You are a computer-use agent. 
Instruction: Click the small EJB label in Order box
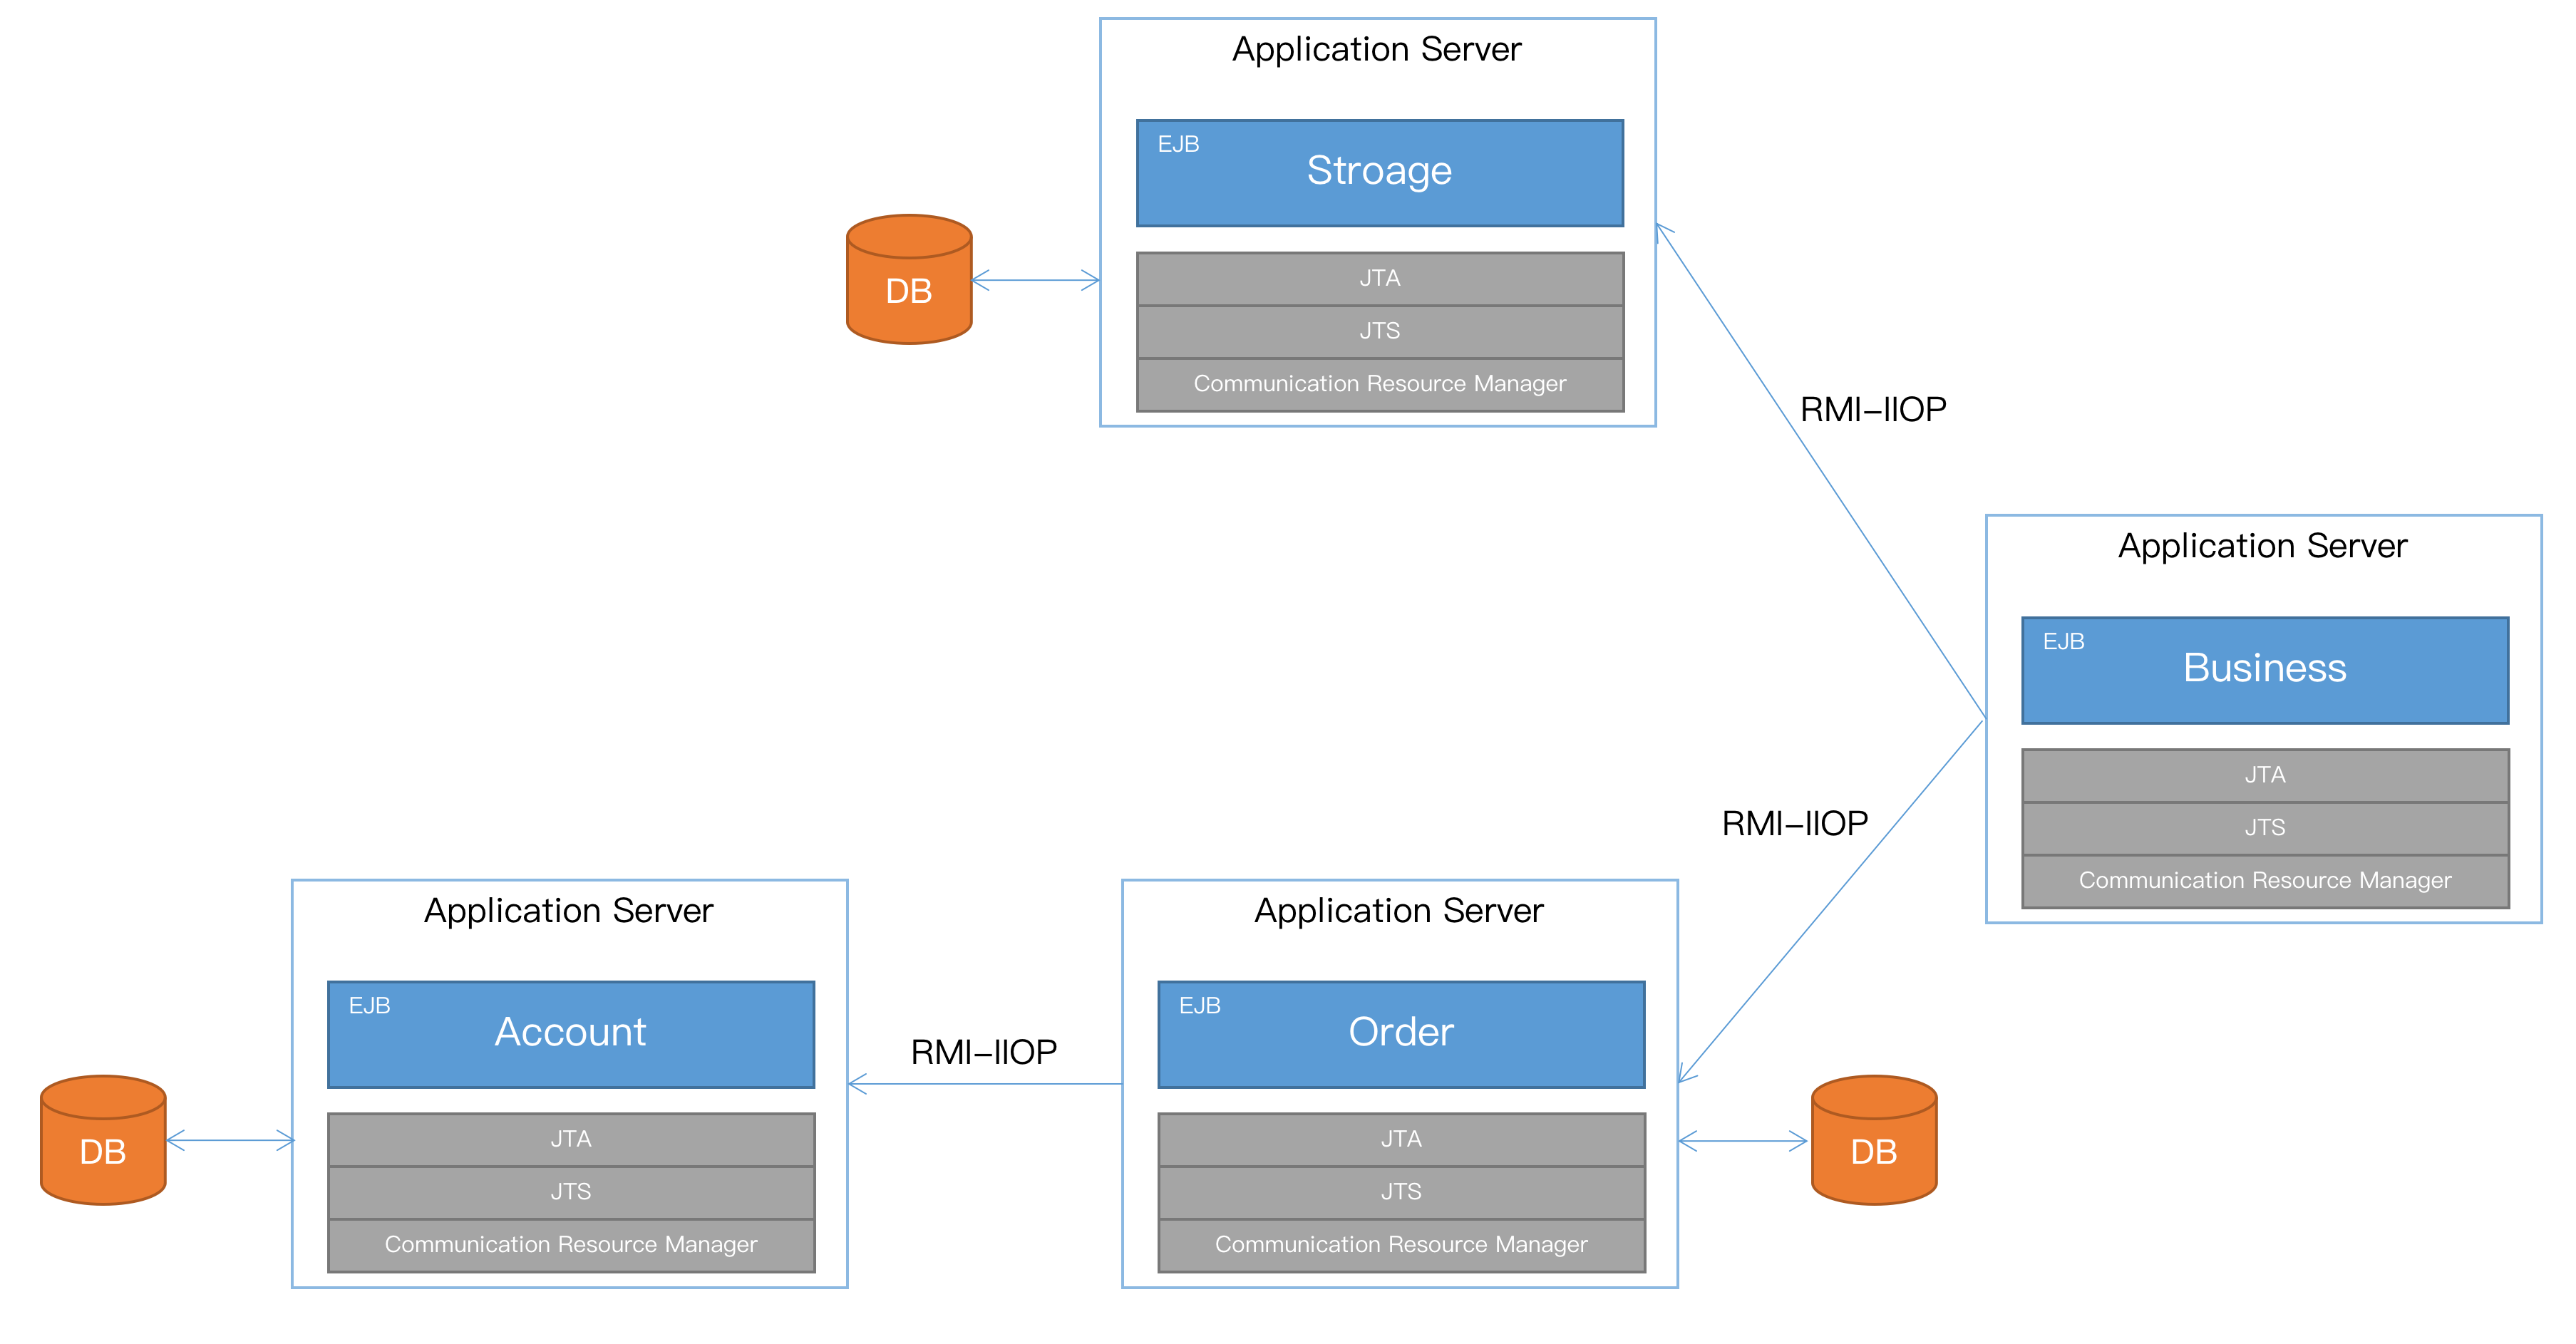(1199, 1006)
